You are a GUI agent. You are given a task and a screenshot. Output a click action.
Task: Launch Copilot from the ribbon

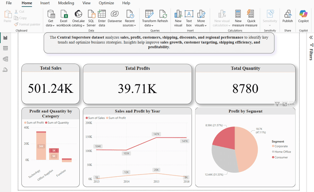[x=303, y=17]
